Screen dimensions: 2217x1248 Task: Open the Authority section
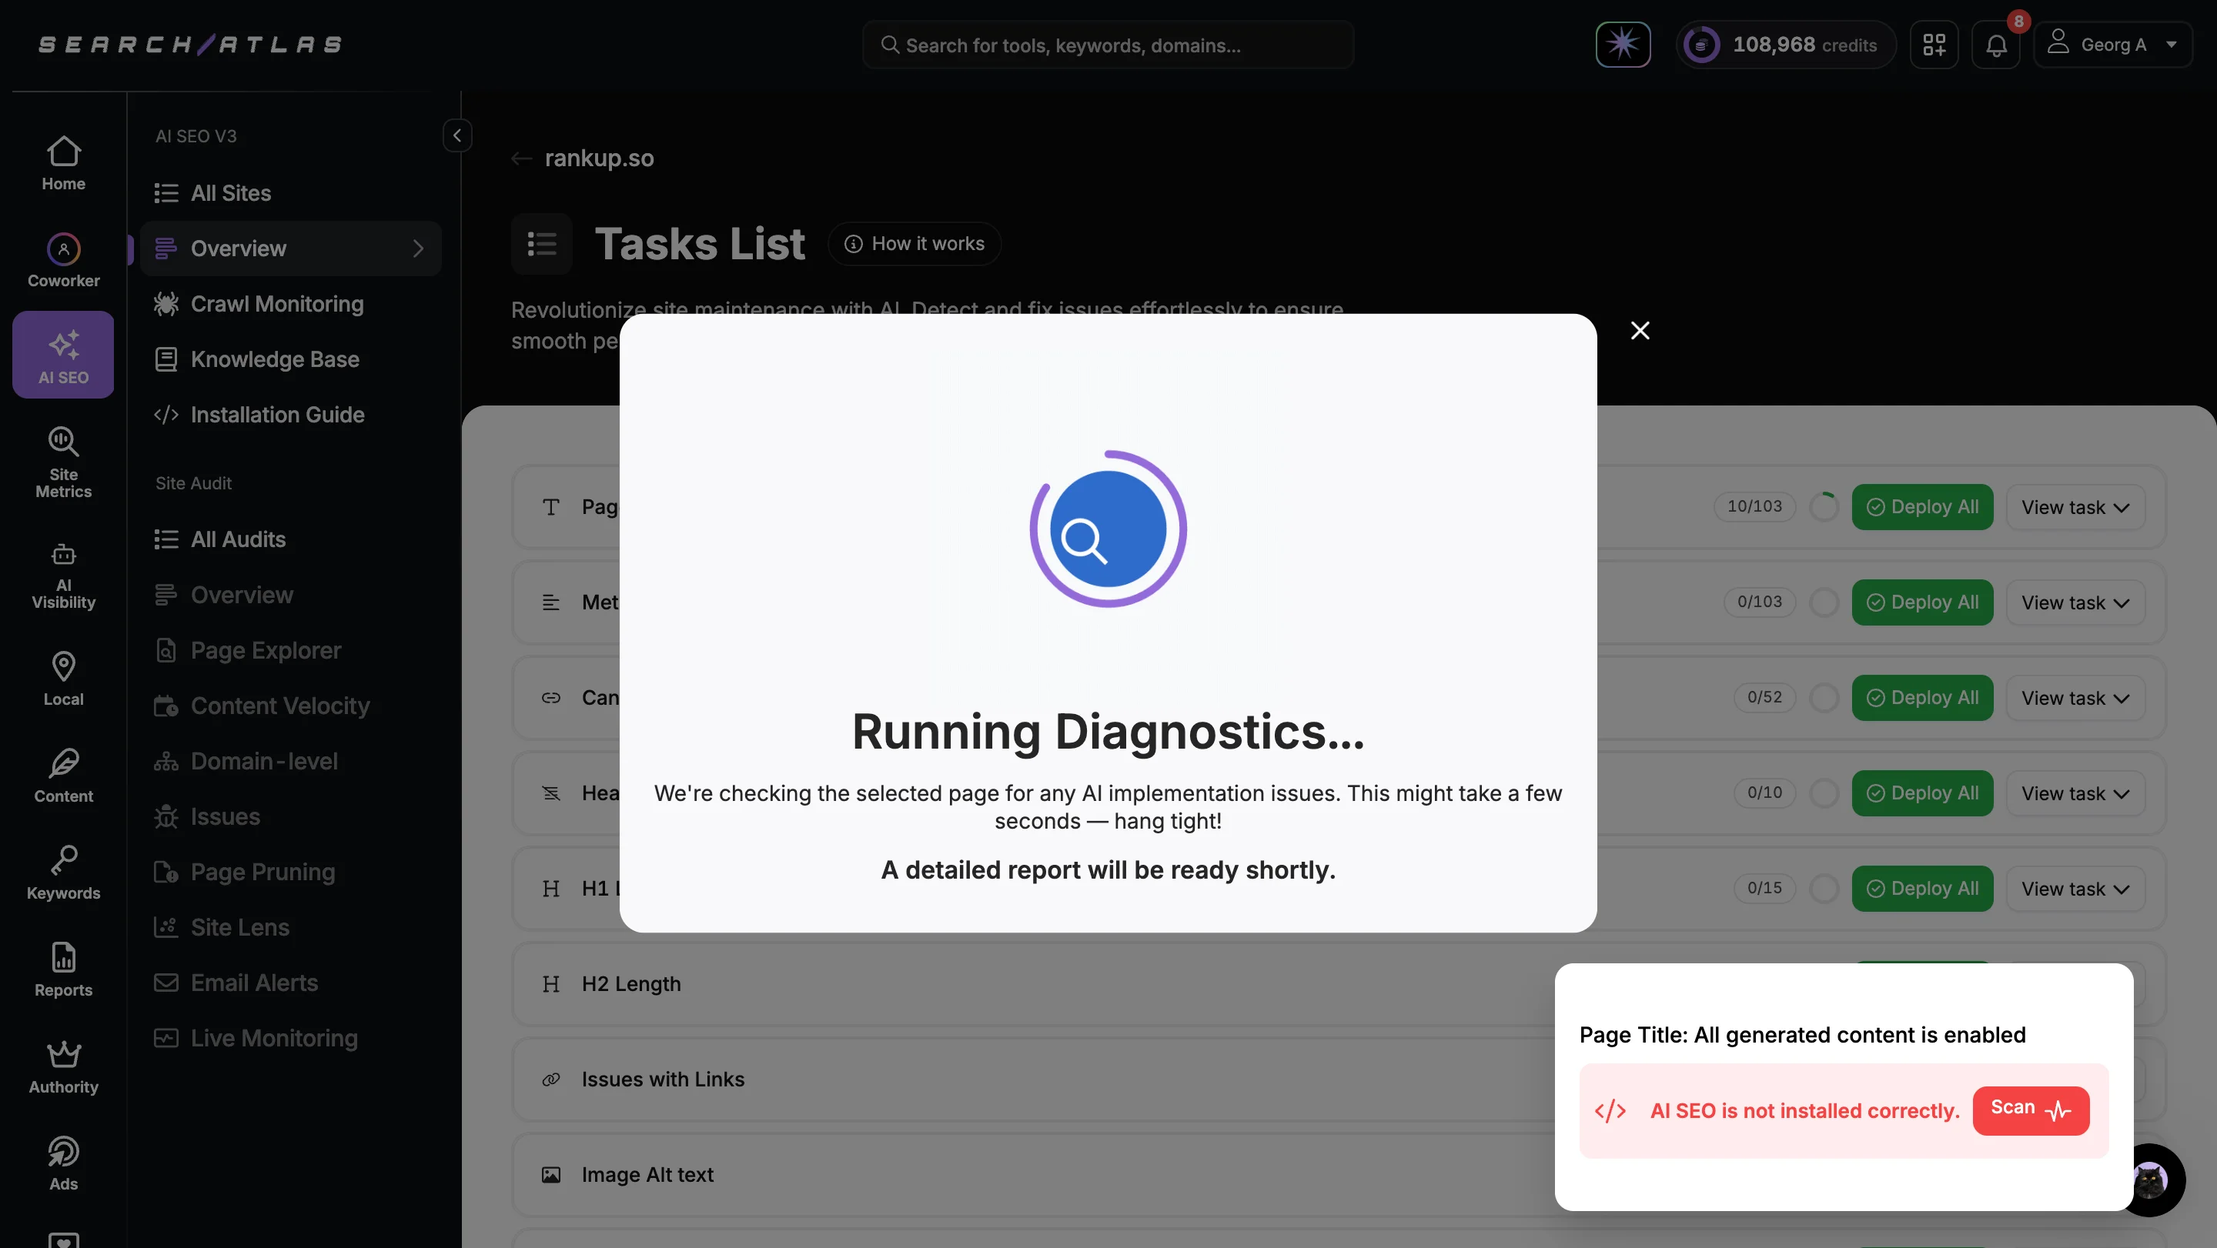63,1066
